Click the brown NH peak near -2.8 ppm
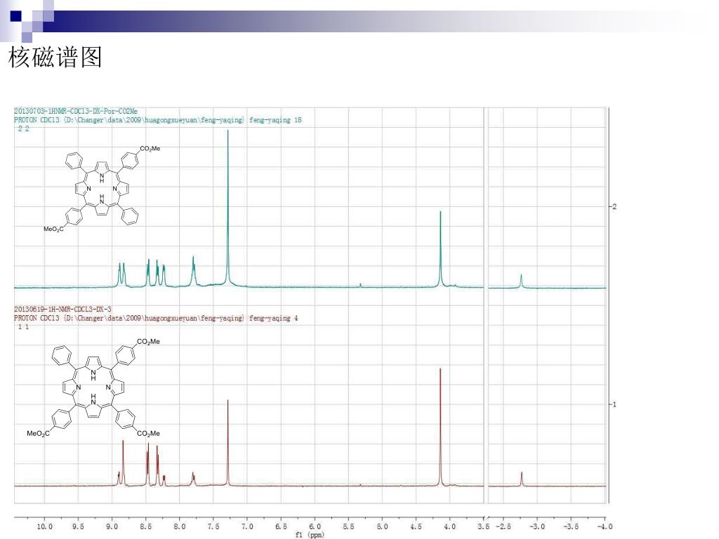The image size is (719, 539). click(522, 479)
